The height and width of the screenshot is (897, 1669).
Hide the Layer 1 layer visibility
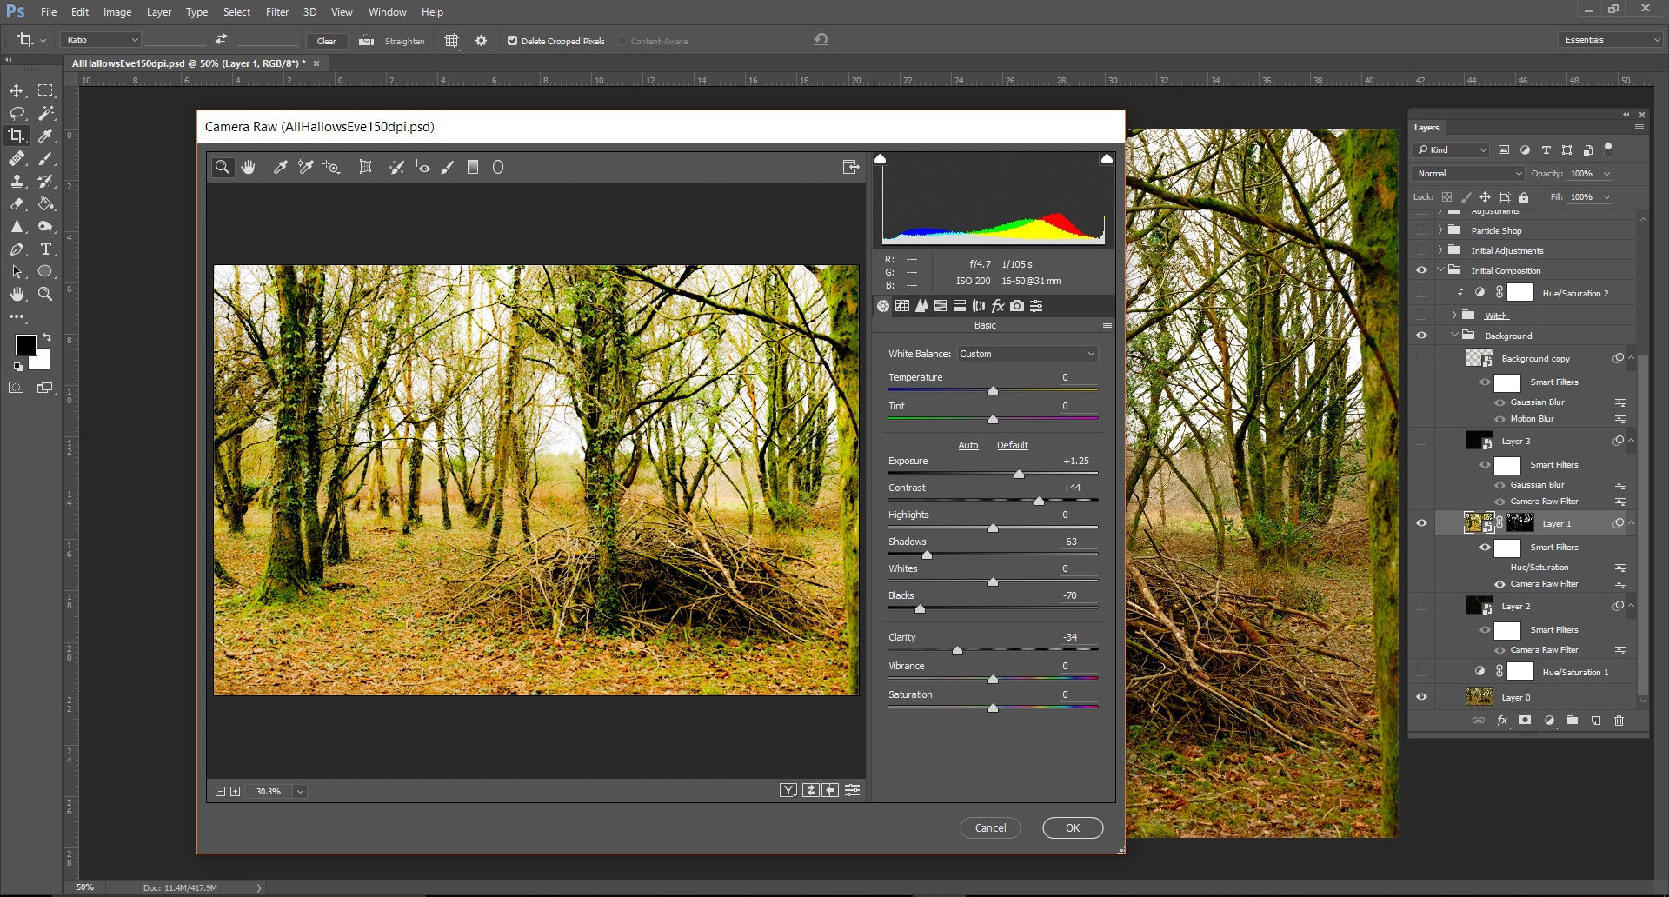coord(1422,523)
